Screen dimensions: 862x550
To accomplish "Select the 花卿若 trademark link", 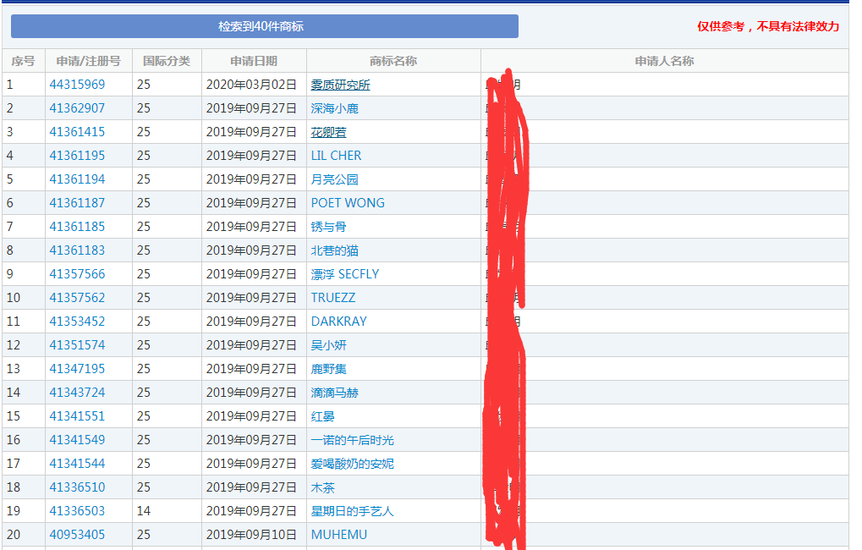I will pos(328,132).
